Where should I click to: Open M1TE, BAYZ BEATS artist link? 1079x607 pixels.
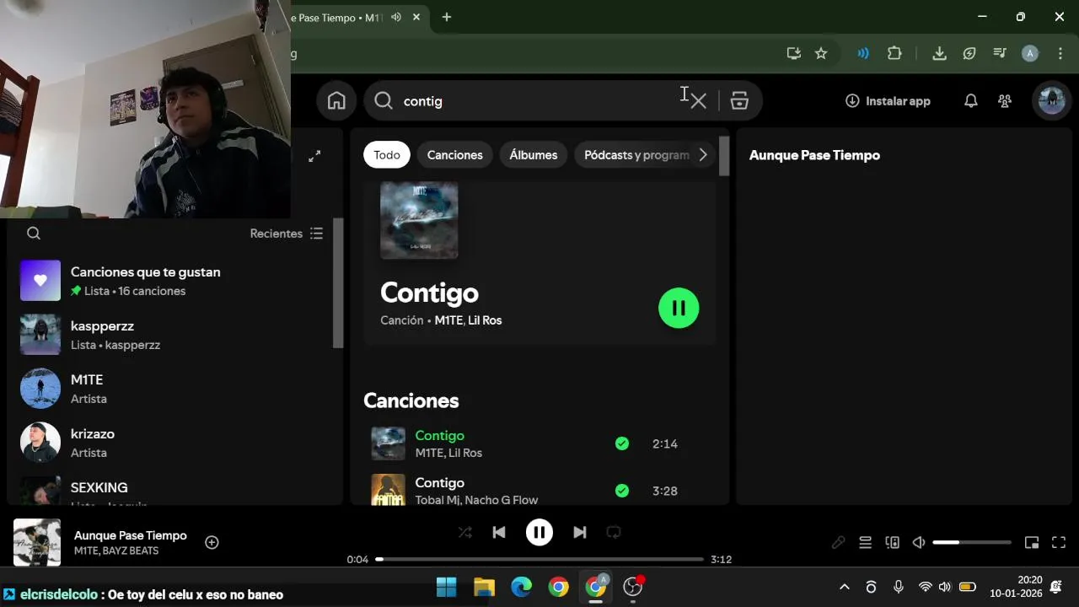click(x=116, y=551)
